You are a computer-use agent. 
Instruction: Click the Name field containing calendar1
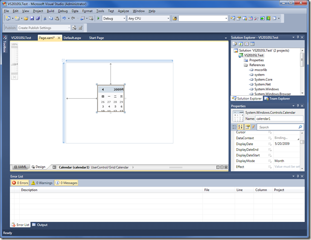pyautogui.click(x=279, y=119)
